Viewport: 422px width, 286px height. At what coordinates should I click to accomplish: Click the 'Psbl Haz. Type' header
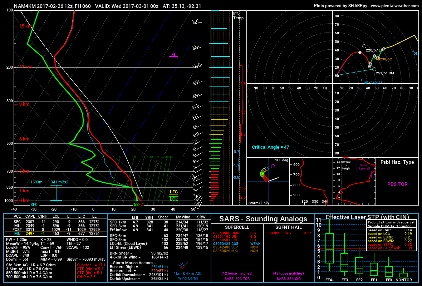[x=397, y=162]
